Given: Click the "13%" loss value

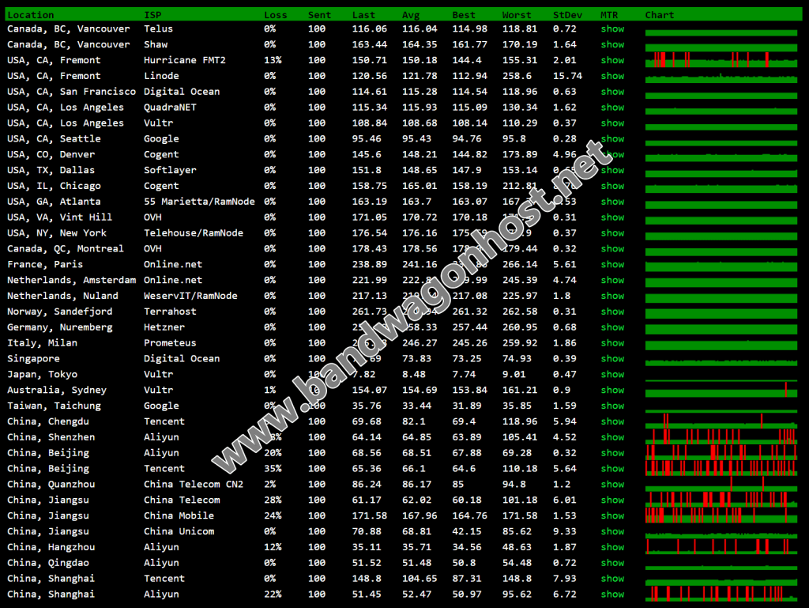Looking at the screenshot, I should (273, 60).
